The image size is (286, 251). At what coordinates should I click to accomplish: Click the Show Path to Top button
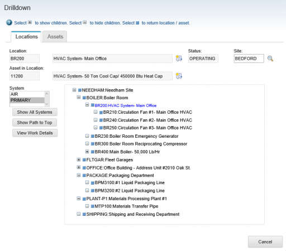point(35,123)
